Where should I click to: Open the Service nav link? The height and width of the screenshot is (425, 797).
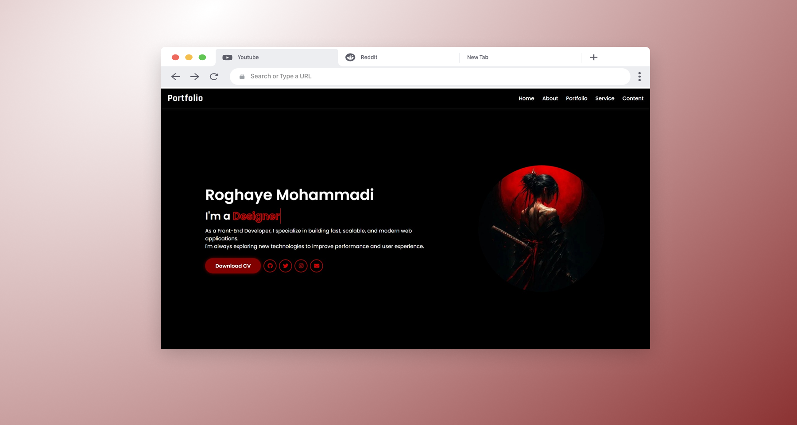[605, 98]
